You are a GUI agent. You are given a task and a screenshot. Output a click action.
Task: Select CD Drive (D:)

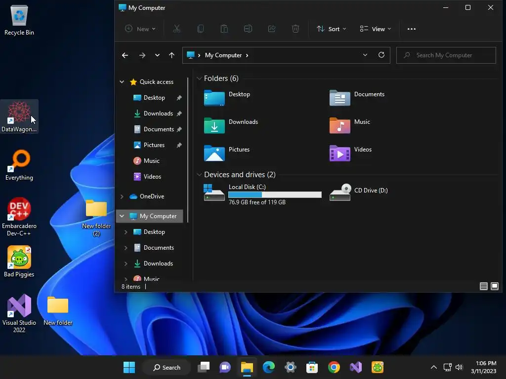pos(359,192)
